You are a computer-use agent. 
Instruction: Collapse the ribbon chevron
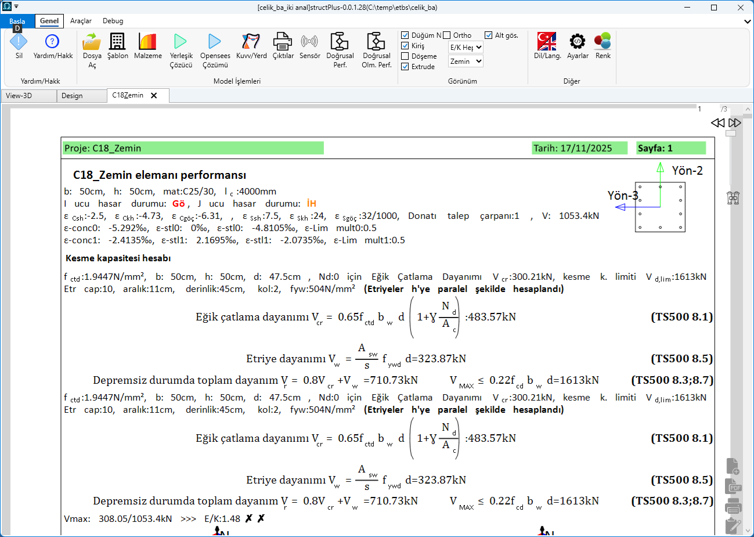(747, 21)
